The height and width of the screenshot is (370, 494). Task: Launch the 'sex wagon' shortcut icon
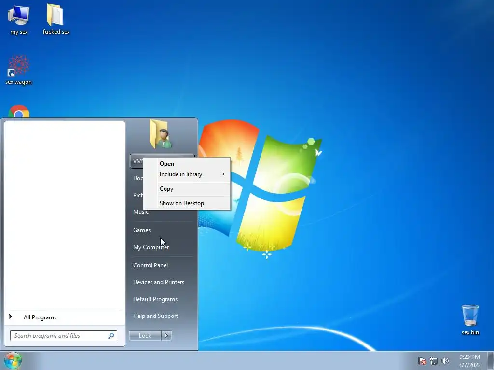[19, 70]
